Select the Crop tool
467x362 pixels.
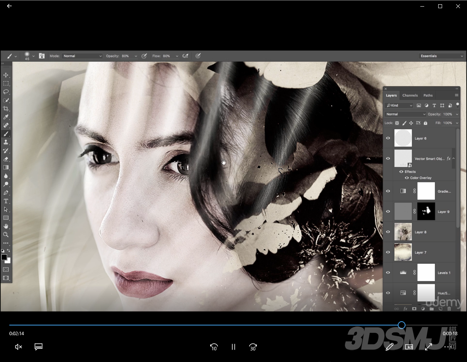pos(6,109)
